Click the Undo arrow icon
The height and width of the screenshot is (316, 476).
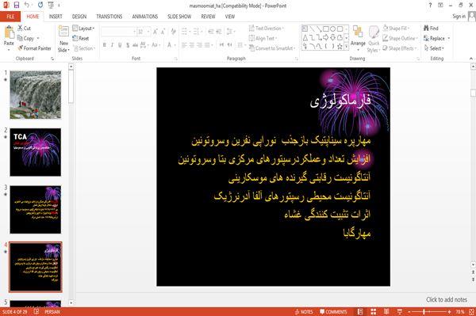click(x=27, y=5)
